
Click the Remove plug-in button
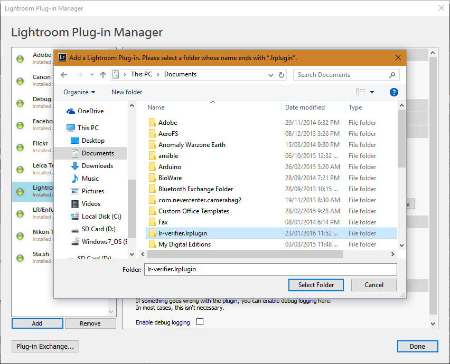[90, 323]
